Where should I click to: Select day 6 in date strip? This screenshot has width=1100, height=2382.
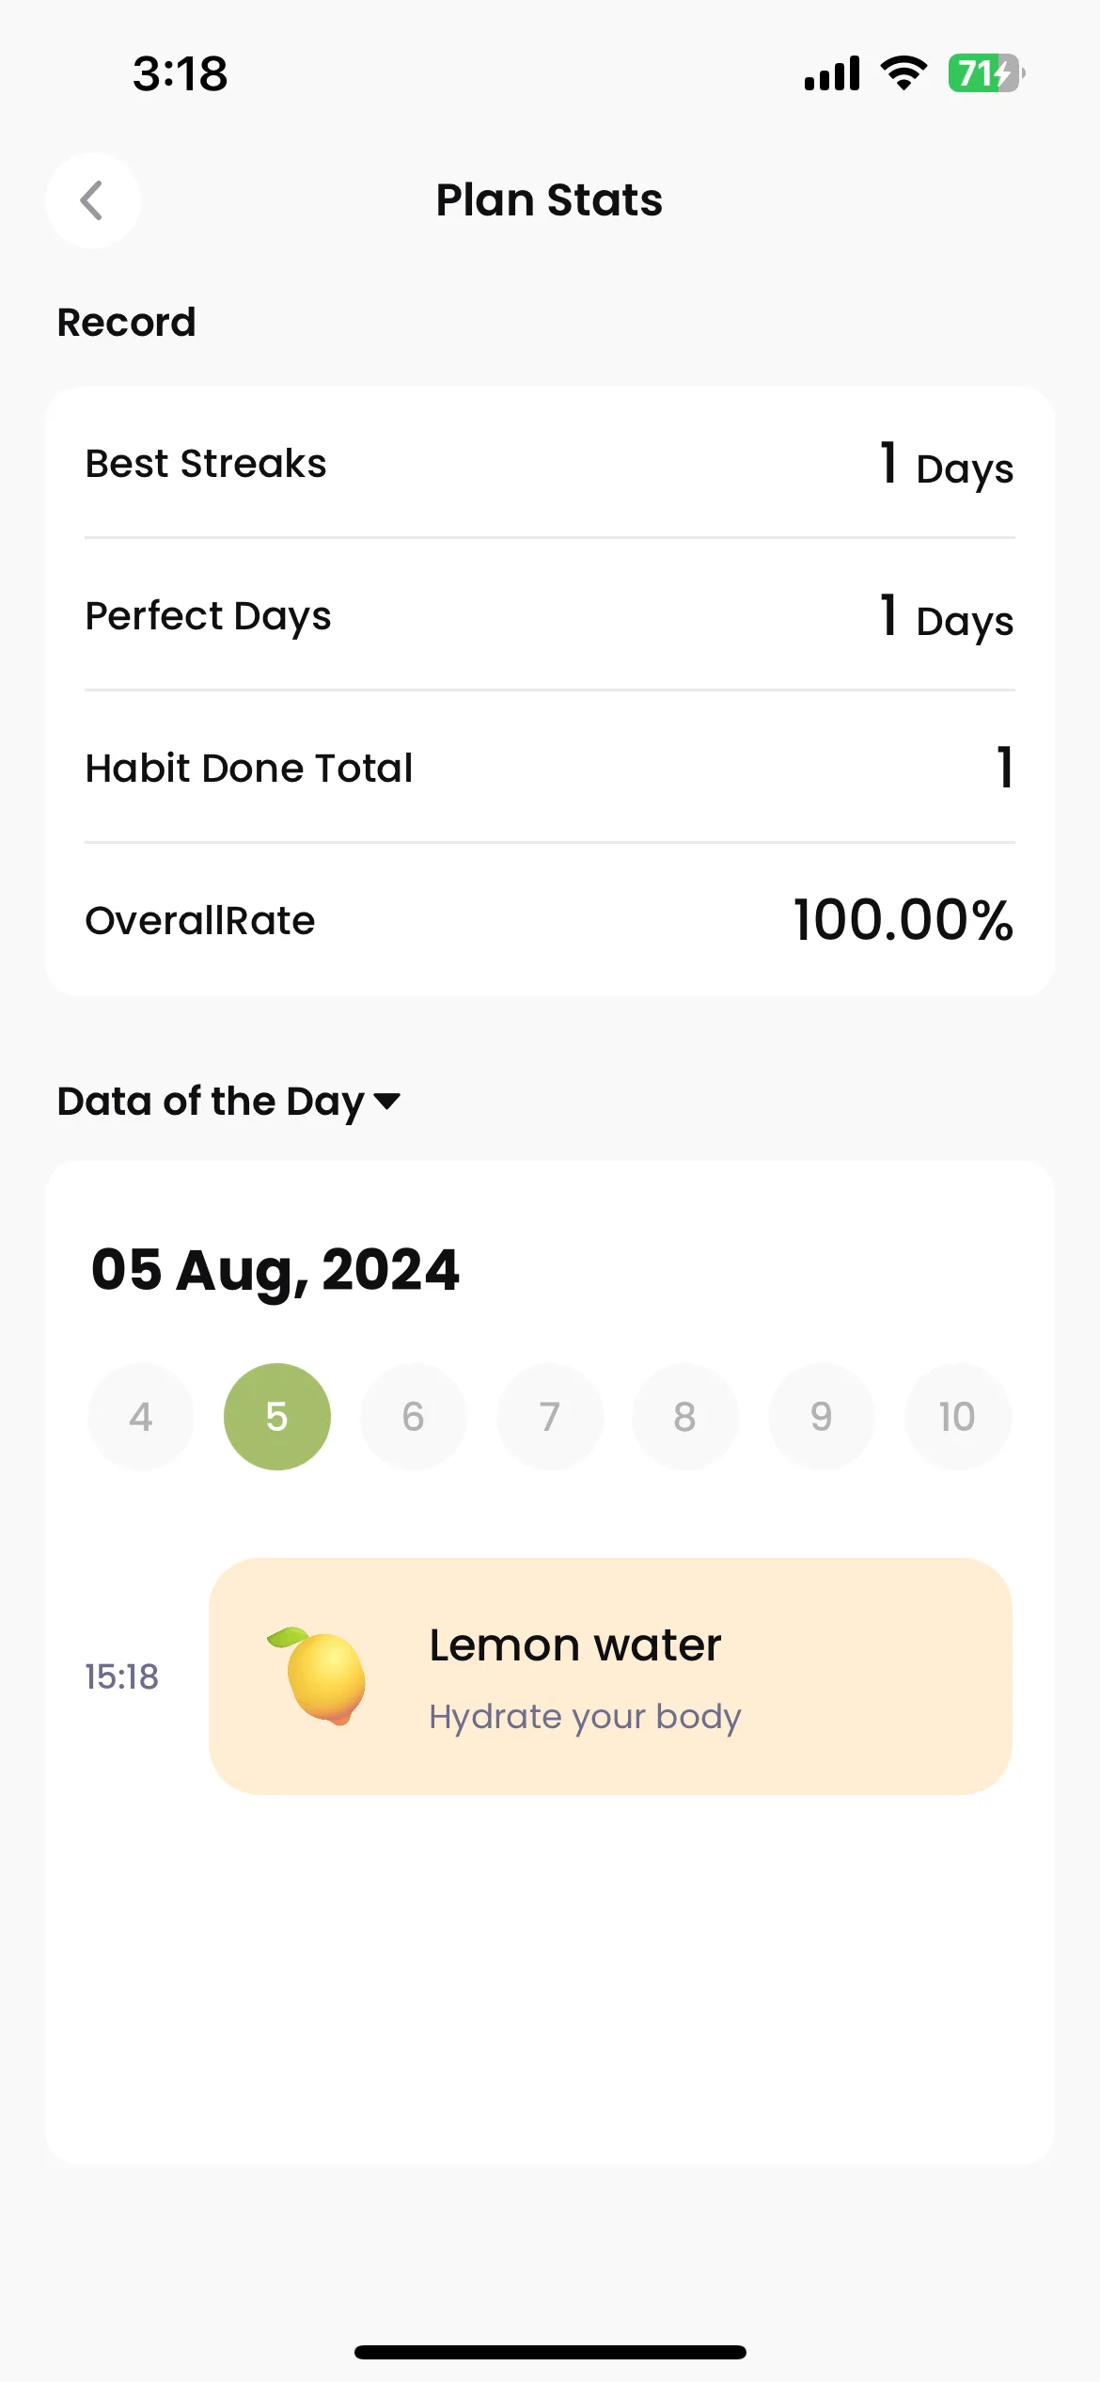point(414,1417)
